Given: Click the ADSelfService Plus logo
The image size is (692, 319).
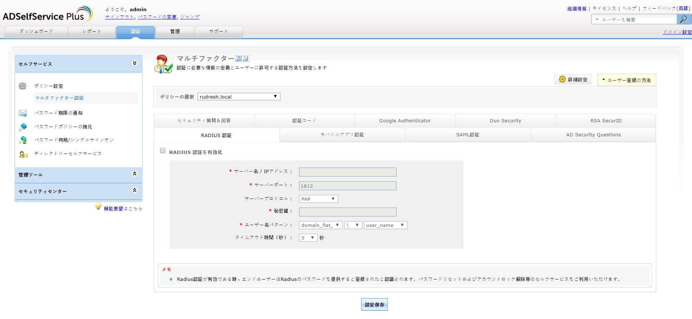Looking at the screenshot, I should (48, 14).
